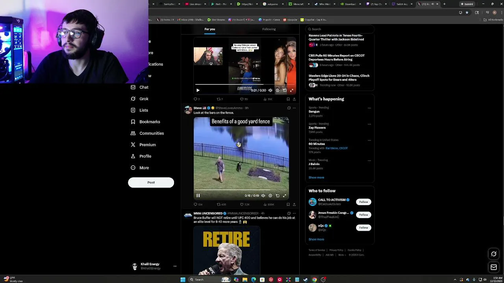Go fullscreen on the fence video

pos(284,196)
